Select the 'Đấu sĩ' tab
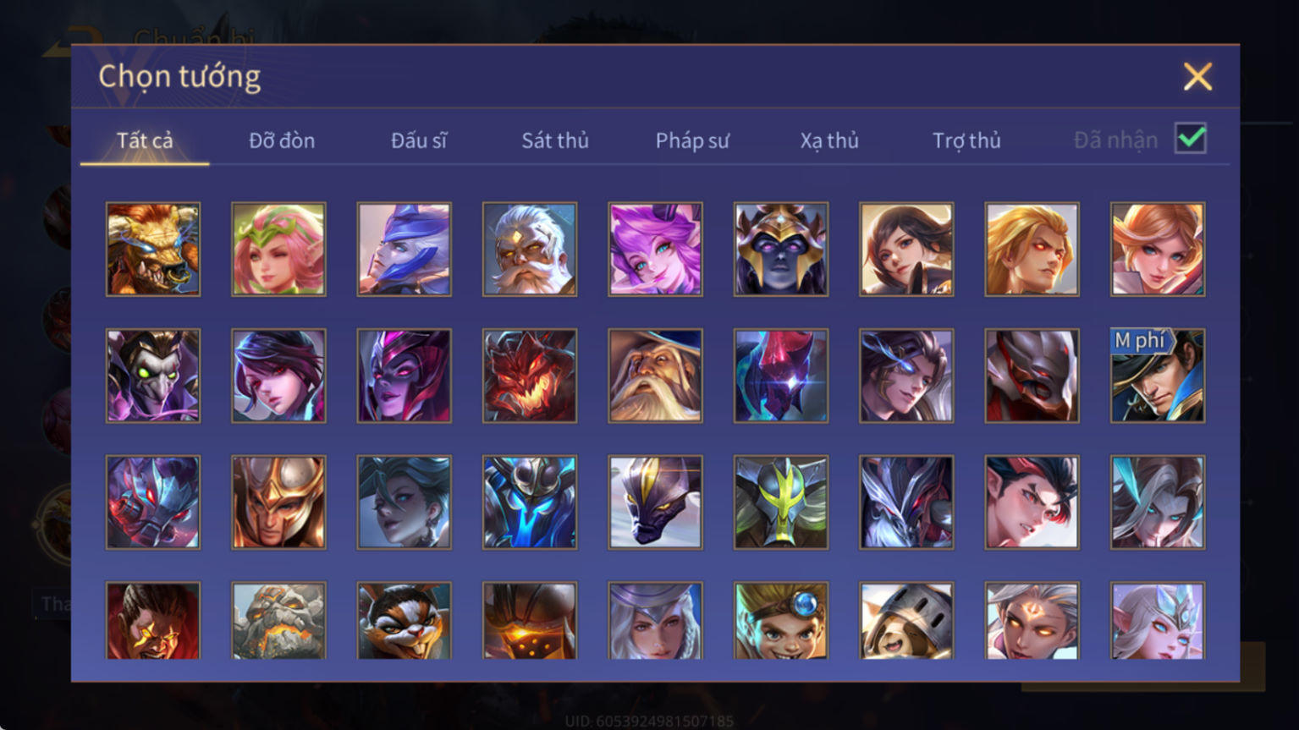Viewport: 1299px width, 730px height. coord(419,140)
